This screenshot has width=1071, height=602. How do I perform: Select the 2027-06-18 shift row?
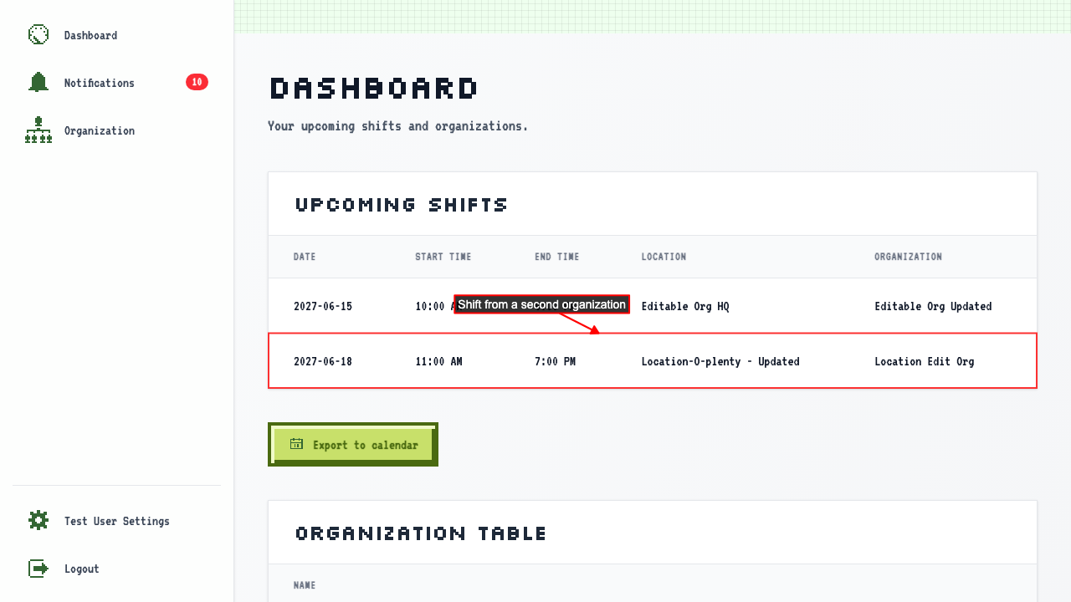click(x=653, y=361)
